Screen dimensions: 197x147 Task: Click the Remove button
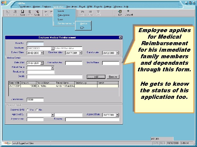coord(113,77)
